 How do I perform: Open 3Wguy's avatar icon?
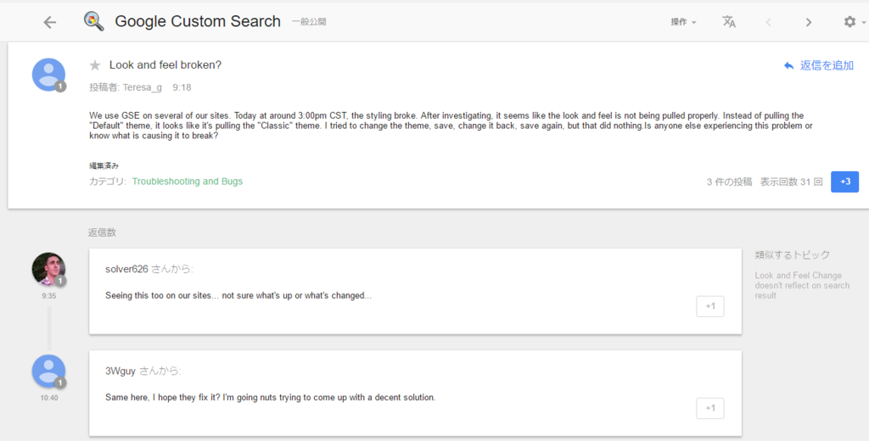tap(48, 371)
